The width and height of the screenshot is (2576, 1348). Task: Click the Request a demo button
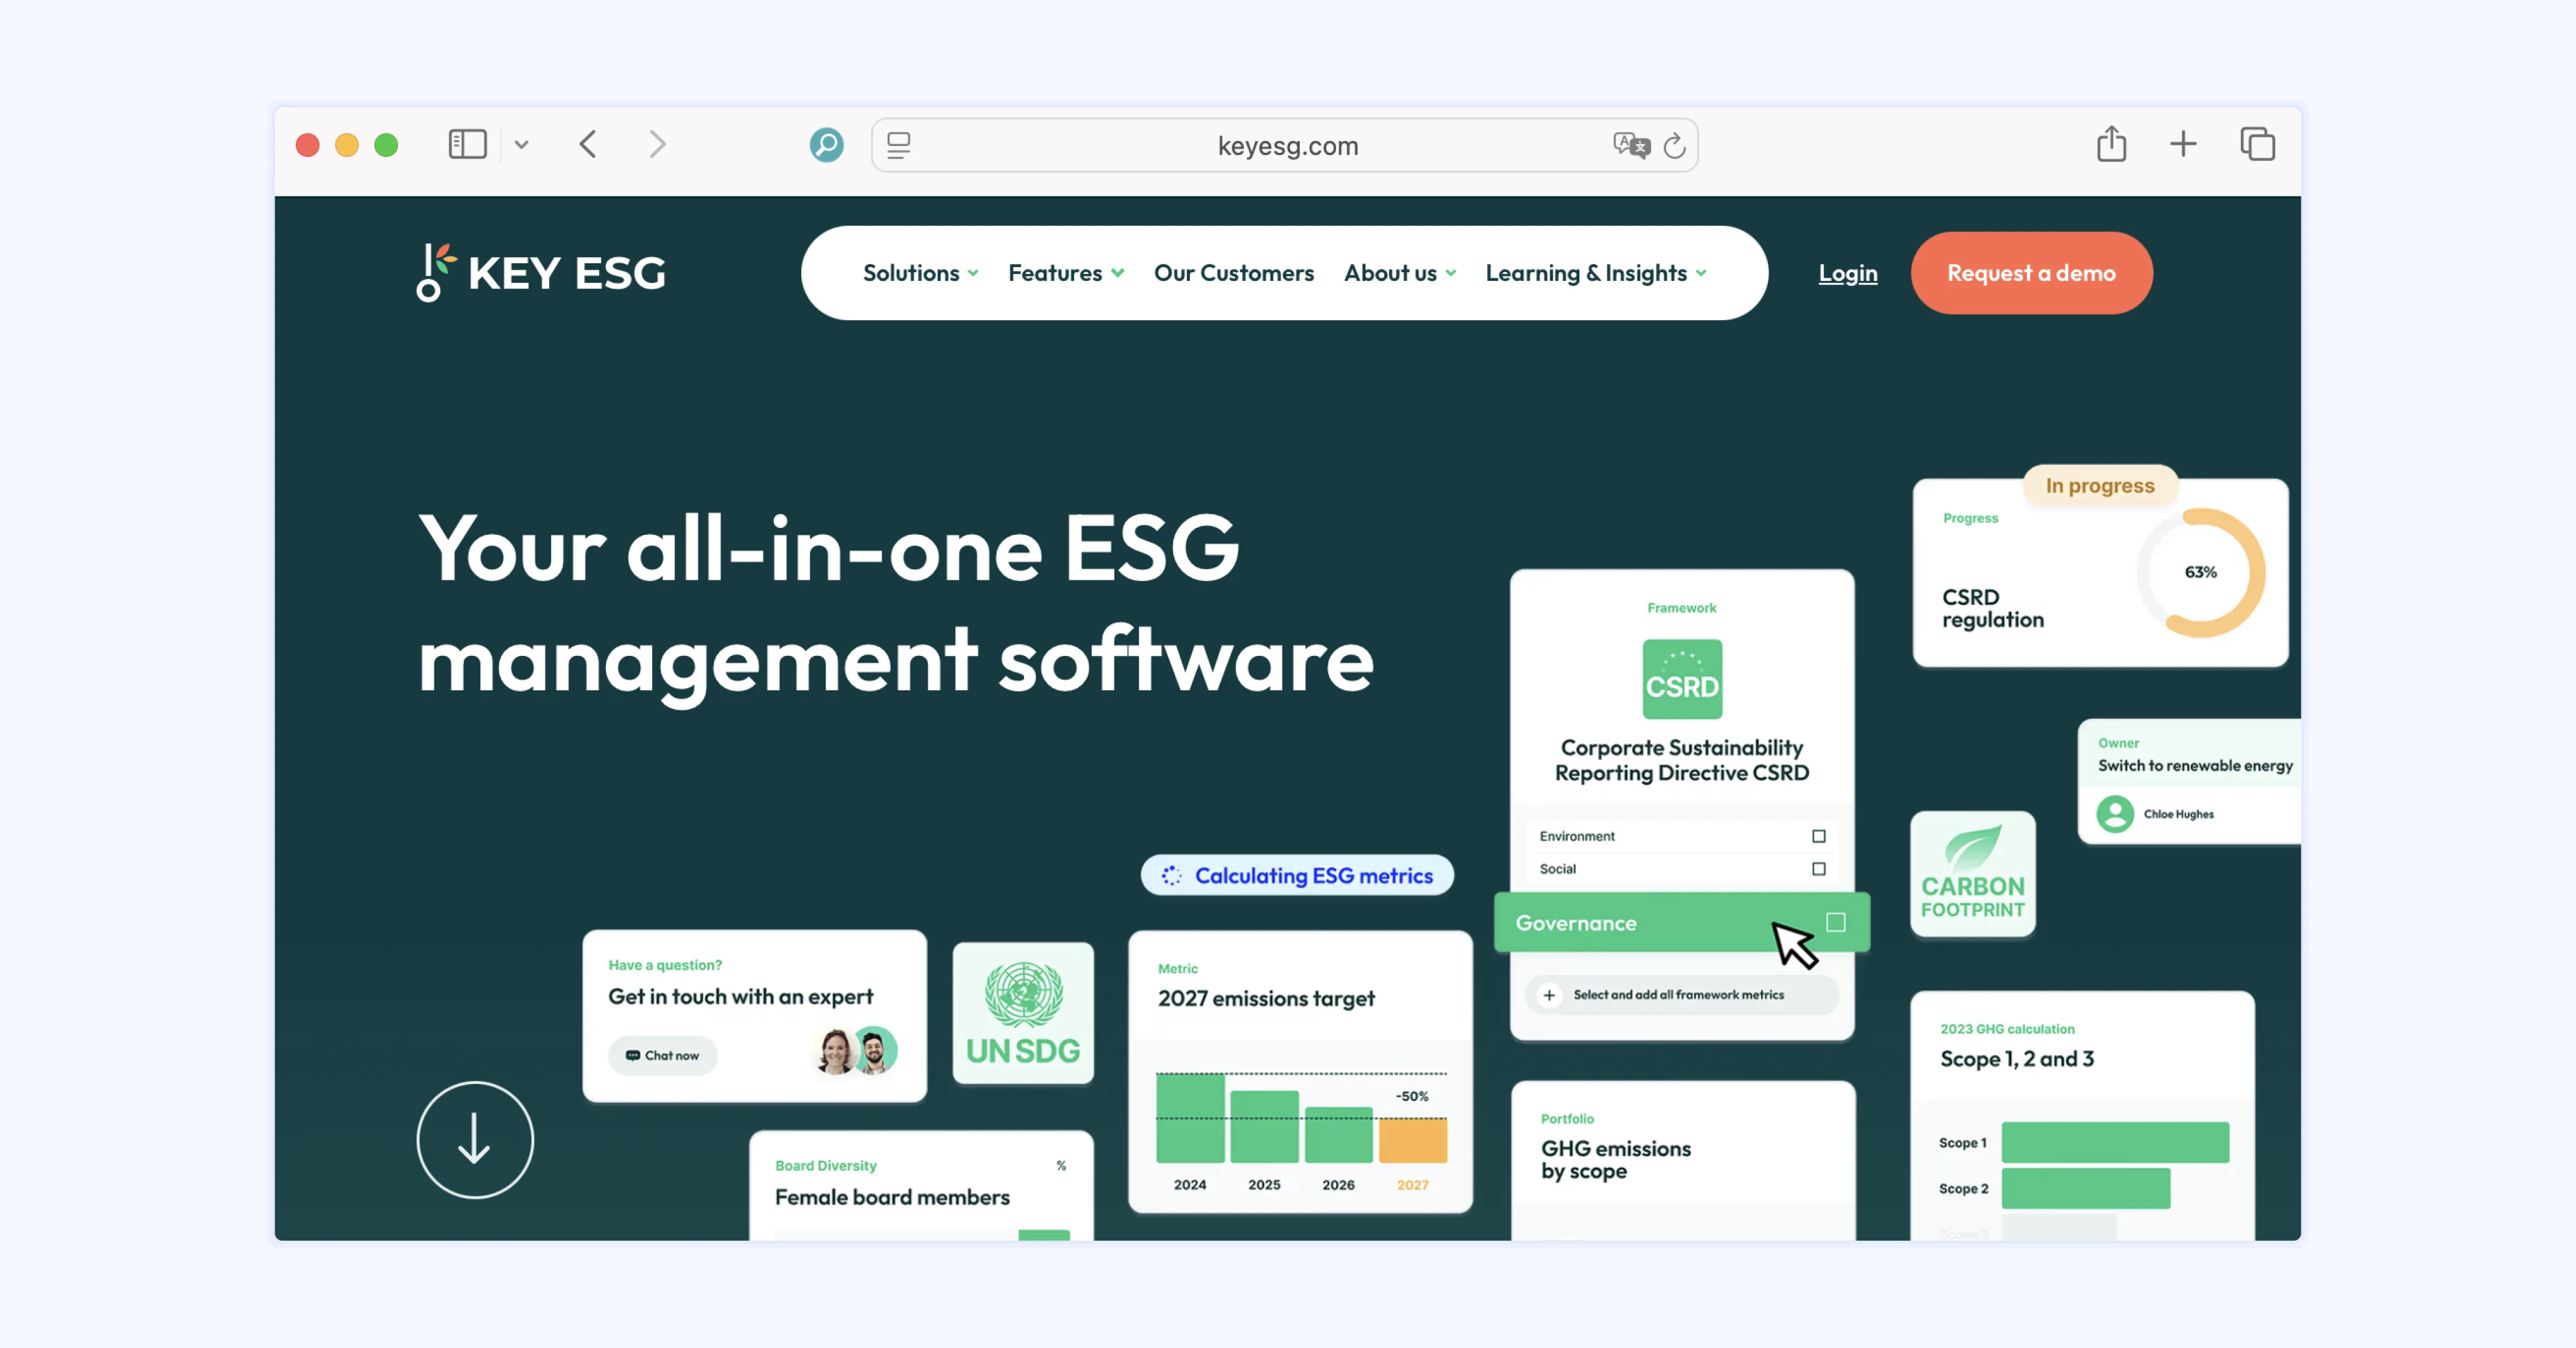[x=2030, y=273]
